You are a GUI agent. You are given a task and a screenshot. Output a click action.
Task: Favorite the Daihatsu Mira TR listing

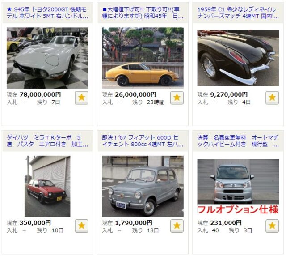pos(81,226)
